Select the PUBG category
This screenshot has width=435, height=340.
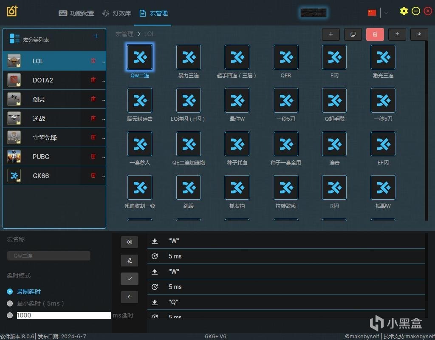(54, 156)
